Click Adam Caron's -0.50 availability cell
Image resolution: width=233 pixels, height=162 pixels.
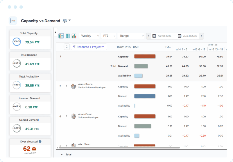pos(203,136)
